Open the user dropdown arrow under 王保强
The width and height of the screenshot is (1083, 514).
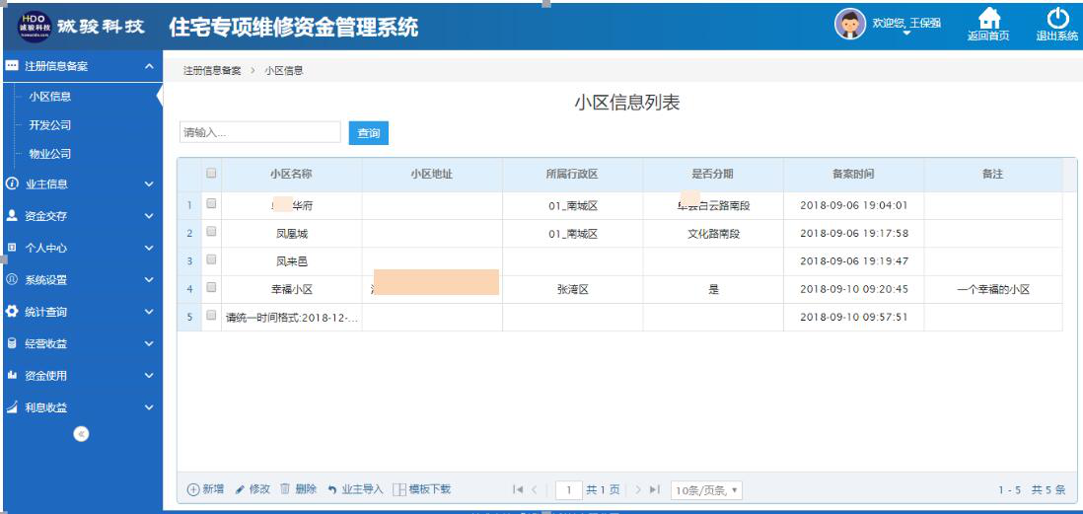906,34
